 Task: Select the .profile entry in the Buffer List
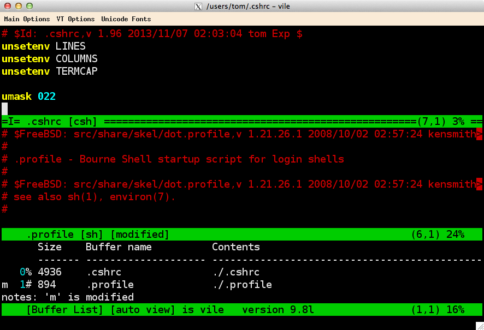[x=110, y=284]
